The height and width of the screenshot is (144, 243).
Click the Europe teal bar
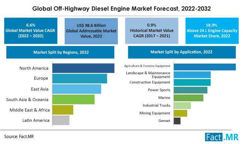80,79
